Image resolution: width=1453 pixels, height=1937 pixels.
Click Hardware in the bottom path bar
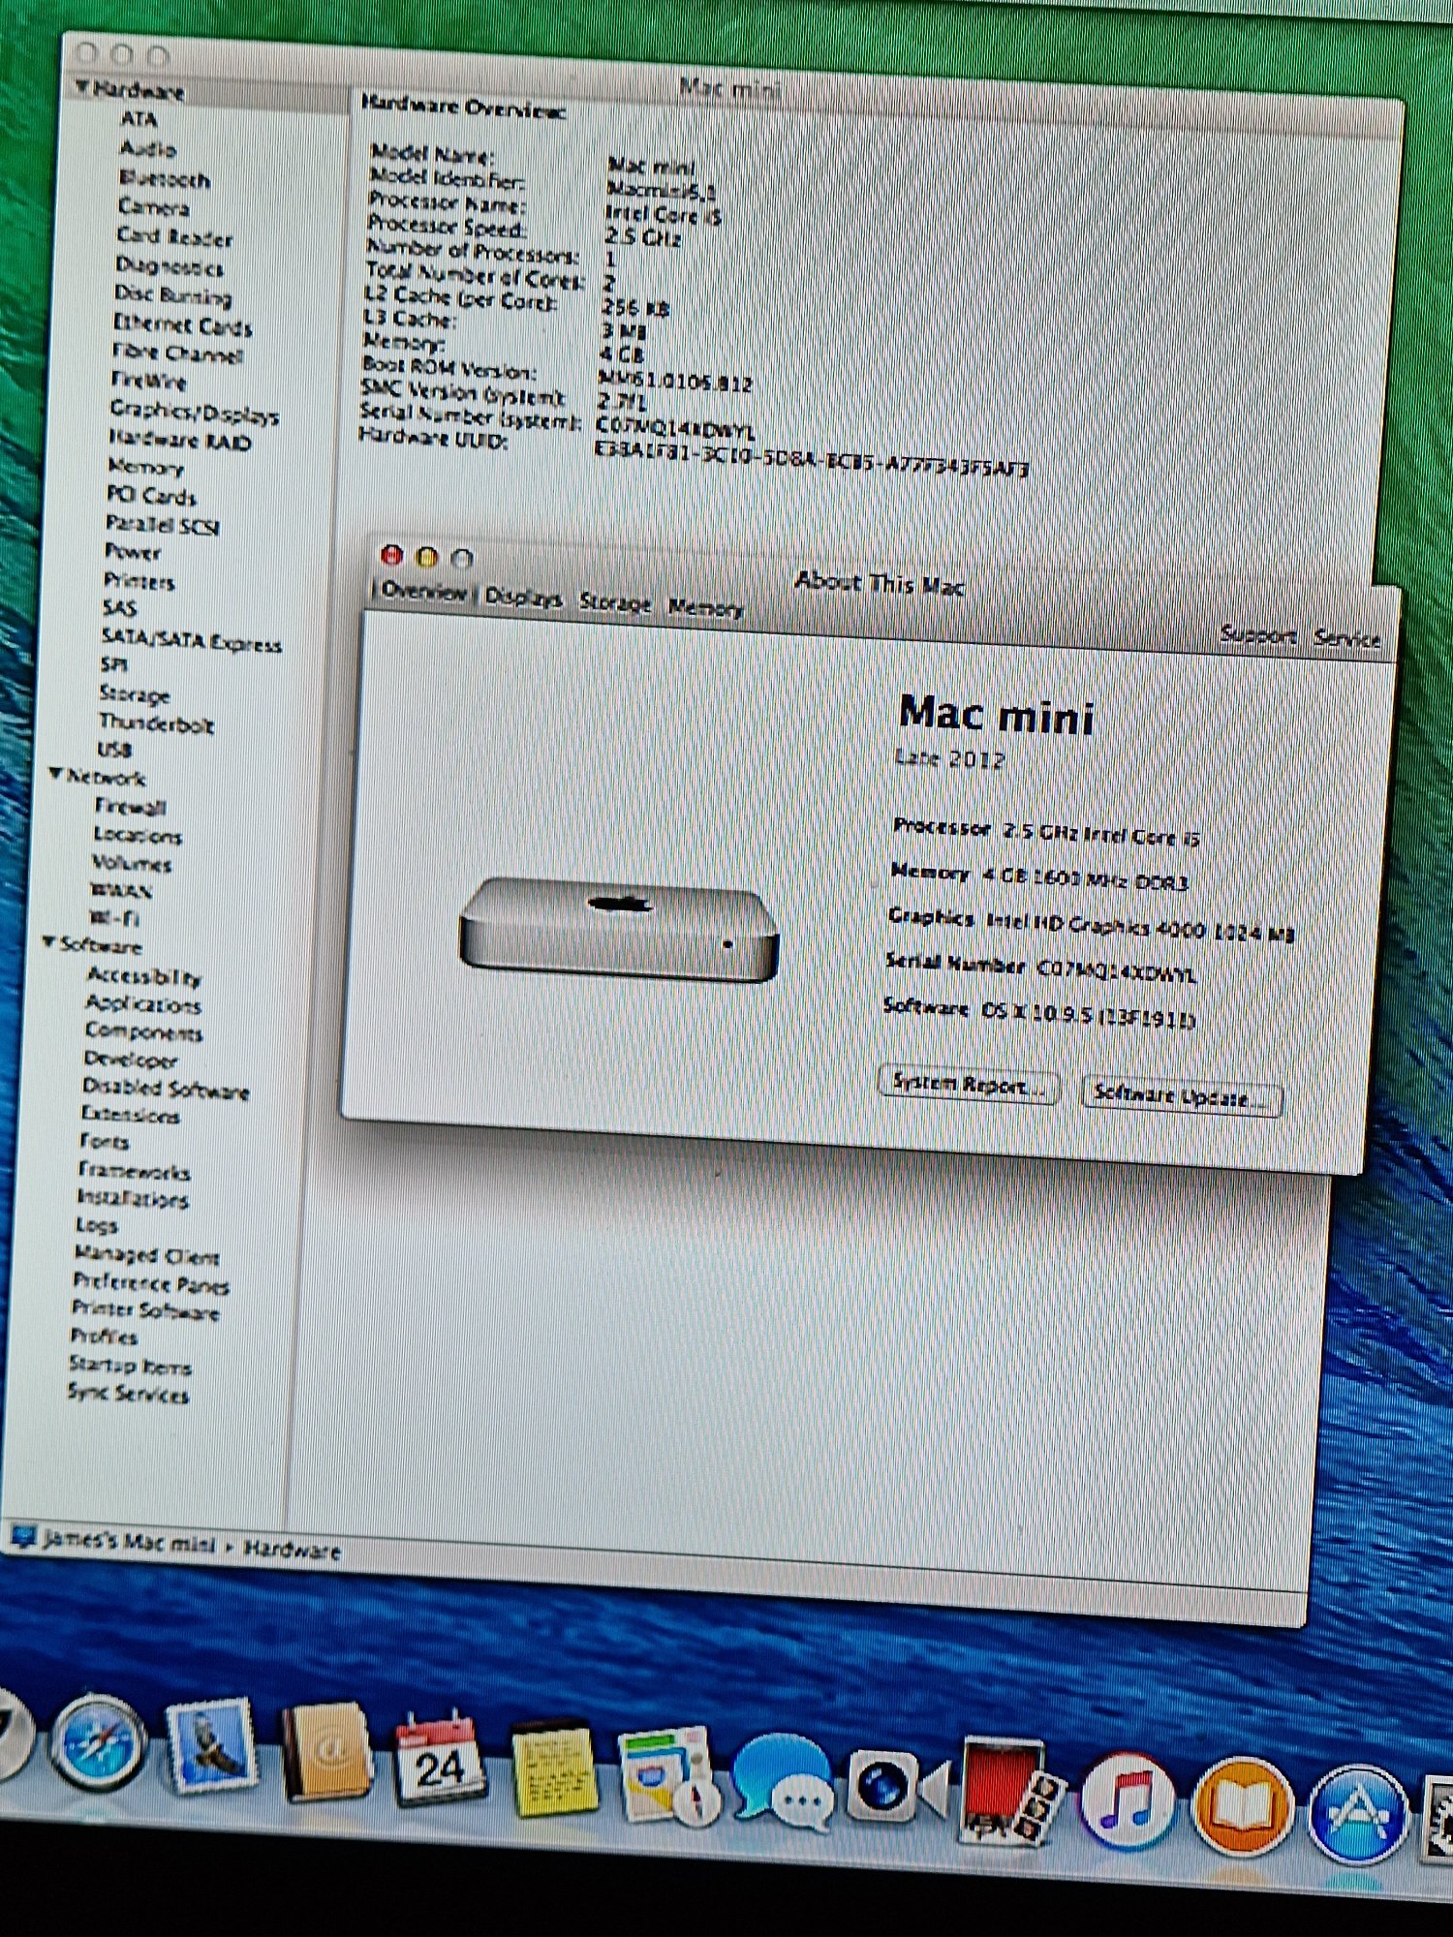click(292, 1551)
